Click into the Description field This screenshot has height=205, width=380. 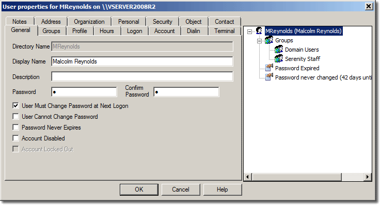coord(142,76)
